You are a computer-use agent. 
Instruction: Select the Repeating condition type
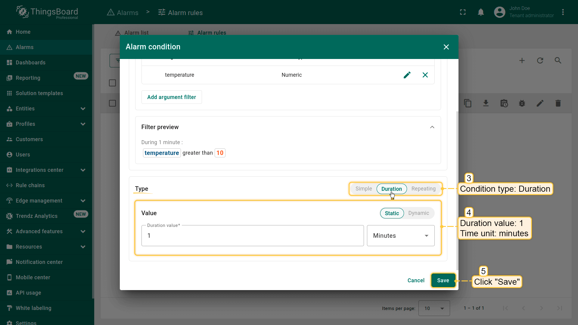423,189
